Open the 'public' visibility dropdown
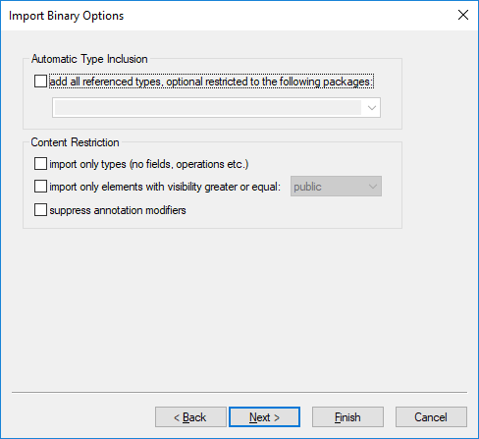This screenshot has height=439, width=479. [336, 187]
